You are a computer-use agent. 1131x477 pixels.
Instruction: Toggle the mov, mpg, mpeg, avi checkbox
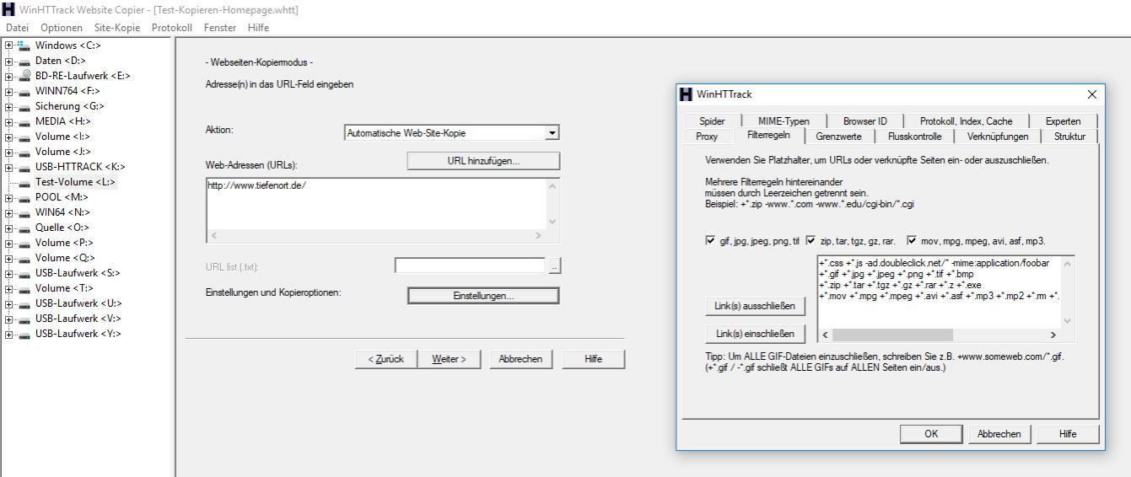(x=912, y=241)
